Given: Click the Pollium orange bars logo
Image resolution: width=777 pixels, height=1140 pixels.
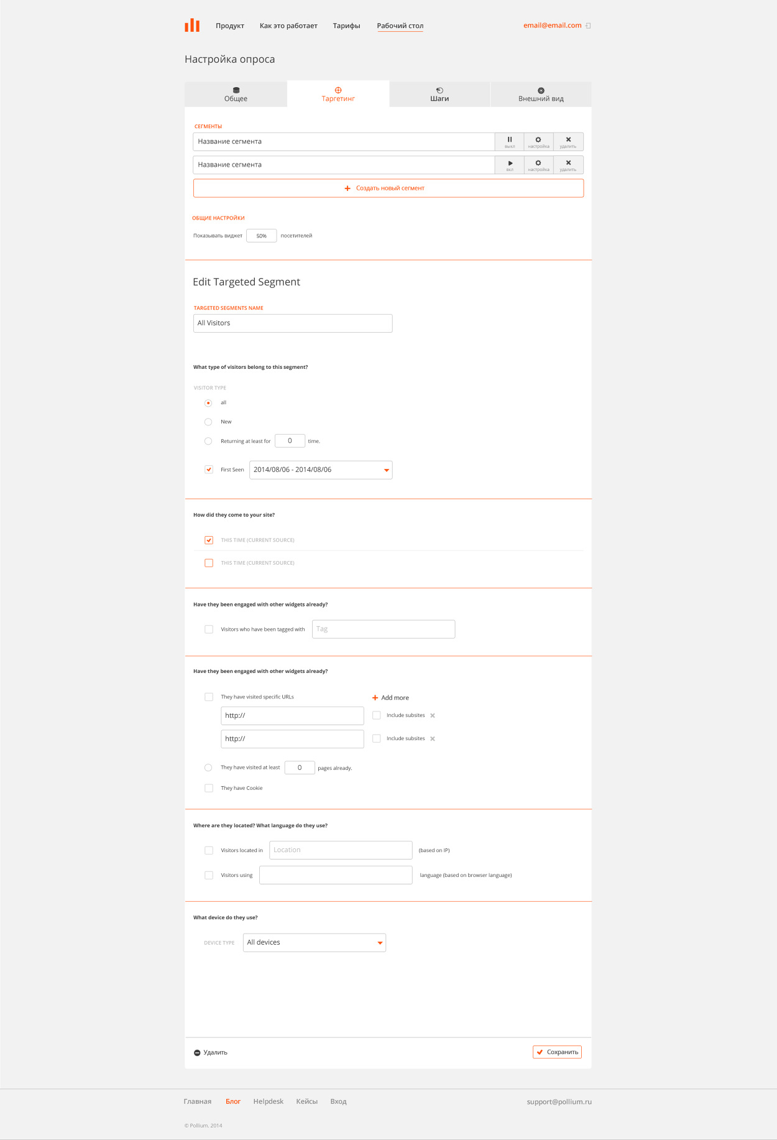Looking at the screenshot, I should coord(192,25).
